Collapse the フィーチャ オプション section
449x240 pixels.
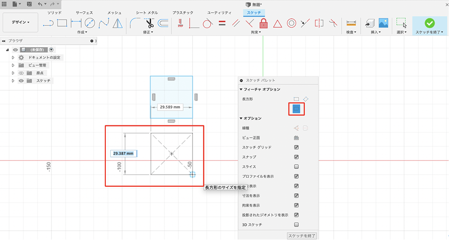tap(241, 89)
